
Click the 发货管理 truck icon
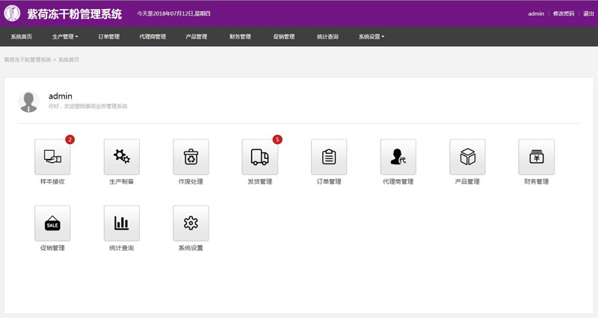tap(259, 157)
